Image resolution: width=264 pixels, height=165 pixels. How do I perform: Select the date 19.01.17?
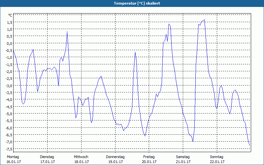click(115, 162)
